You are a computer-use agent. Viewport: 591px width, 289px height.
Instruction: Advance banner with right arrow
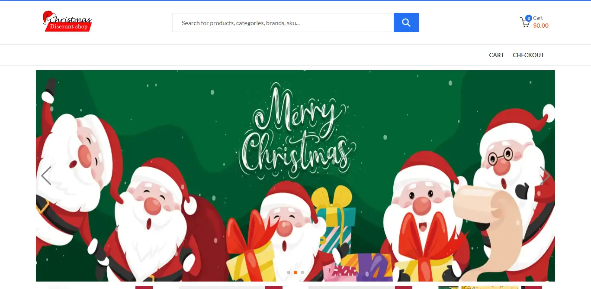click(544, 176)
